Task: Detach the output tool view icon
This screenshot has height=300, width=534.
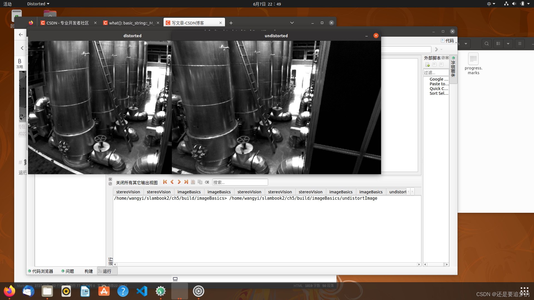Action: coord(110,184)
